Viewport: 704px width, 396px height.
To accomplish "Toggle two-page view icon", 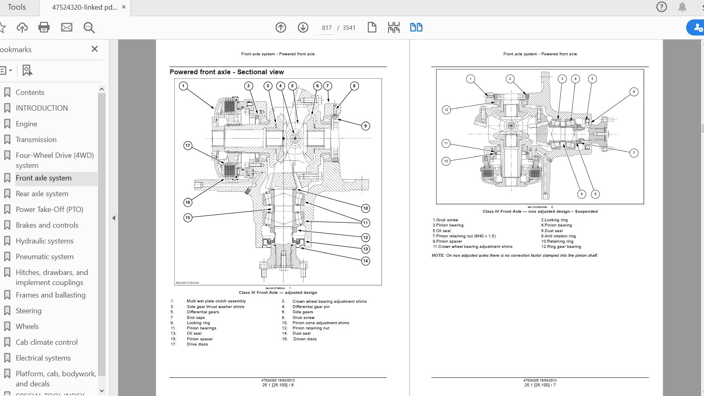I will click(416, 27).
